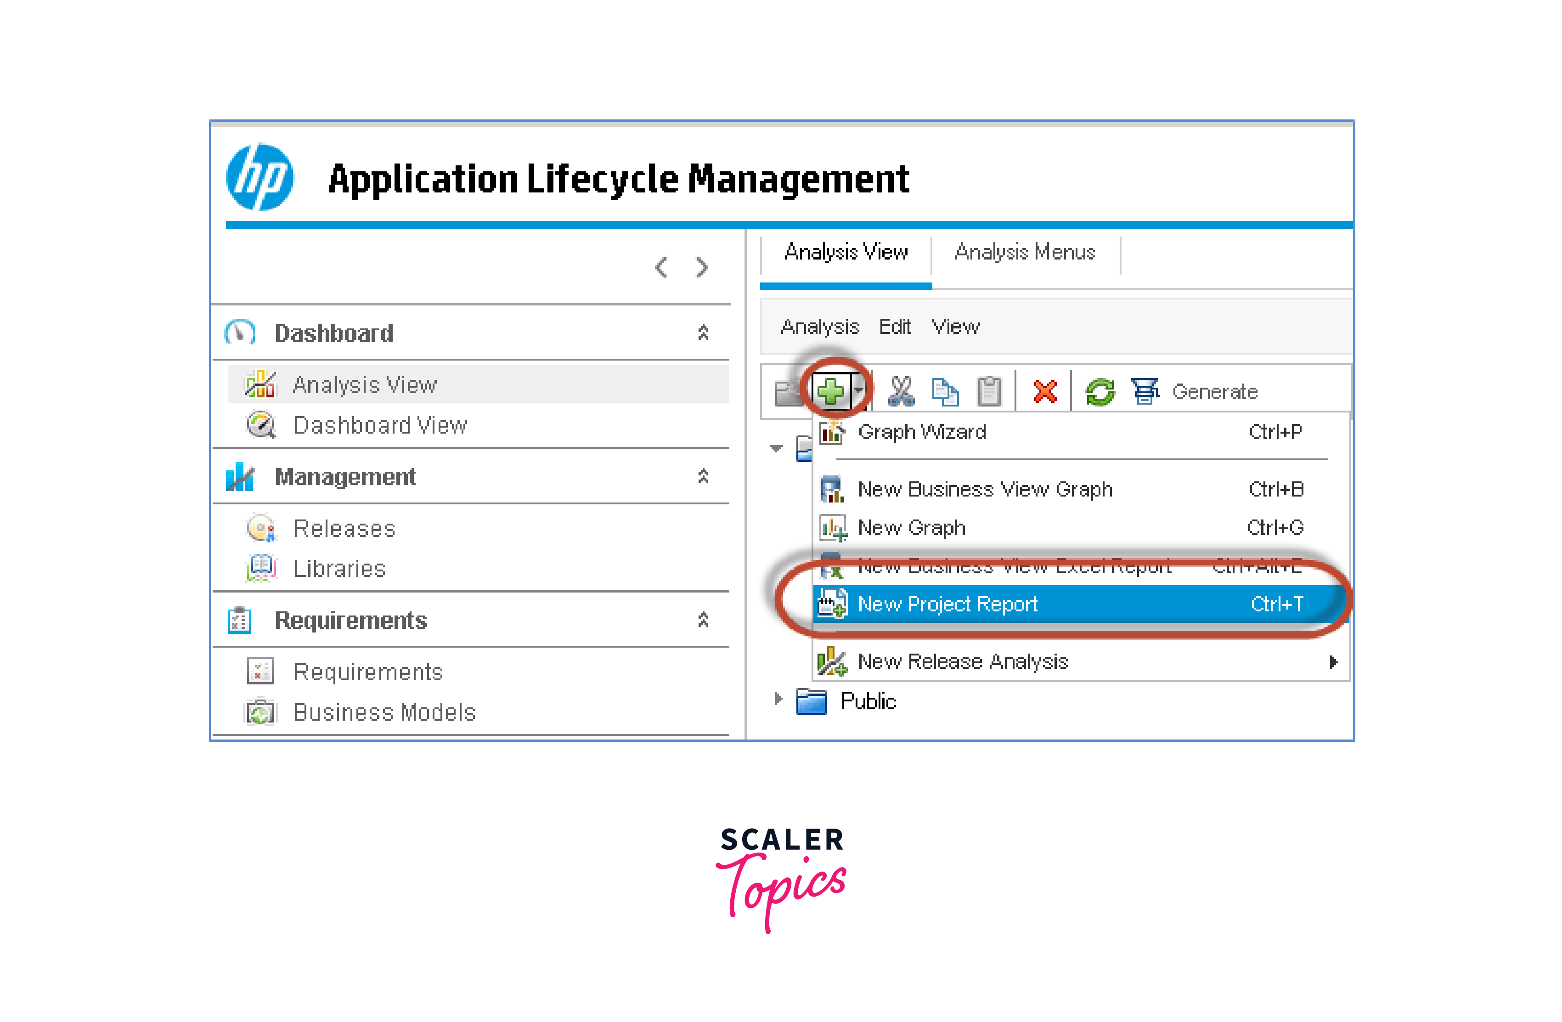
Task: Switch to the Analysis Menus tab
Action: point(1025,252)
